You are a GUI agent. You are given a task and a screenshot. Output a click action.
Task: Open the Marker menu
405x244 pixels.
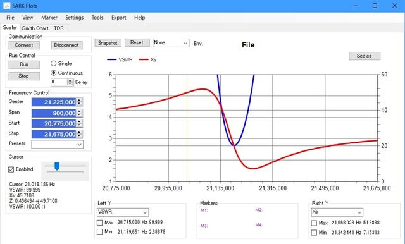[49, 18]
